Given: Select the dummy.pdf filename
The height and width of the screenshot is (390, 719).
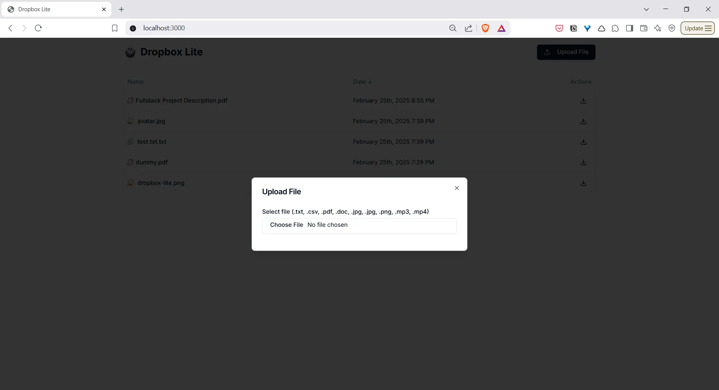Looking at the screenshot, I should pyautogui.click(x=152, y=162).
